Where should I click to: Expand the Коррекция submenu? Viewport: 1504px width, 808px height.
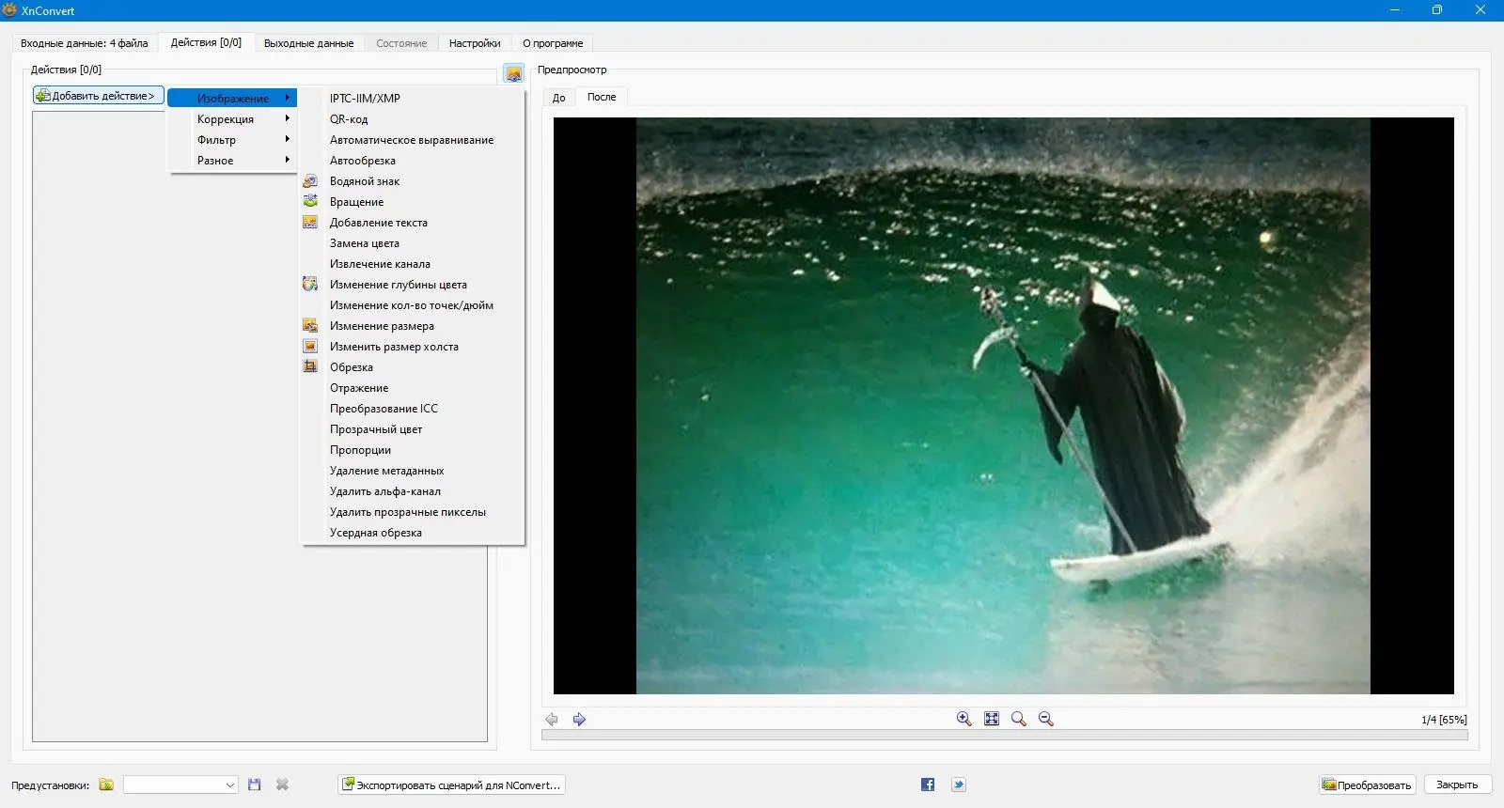point(232,119)
